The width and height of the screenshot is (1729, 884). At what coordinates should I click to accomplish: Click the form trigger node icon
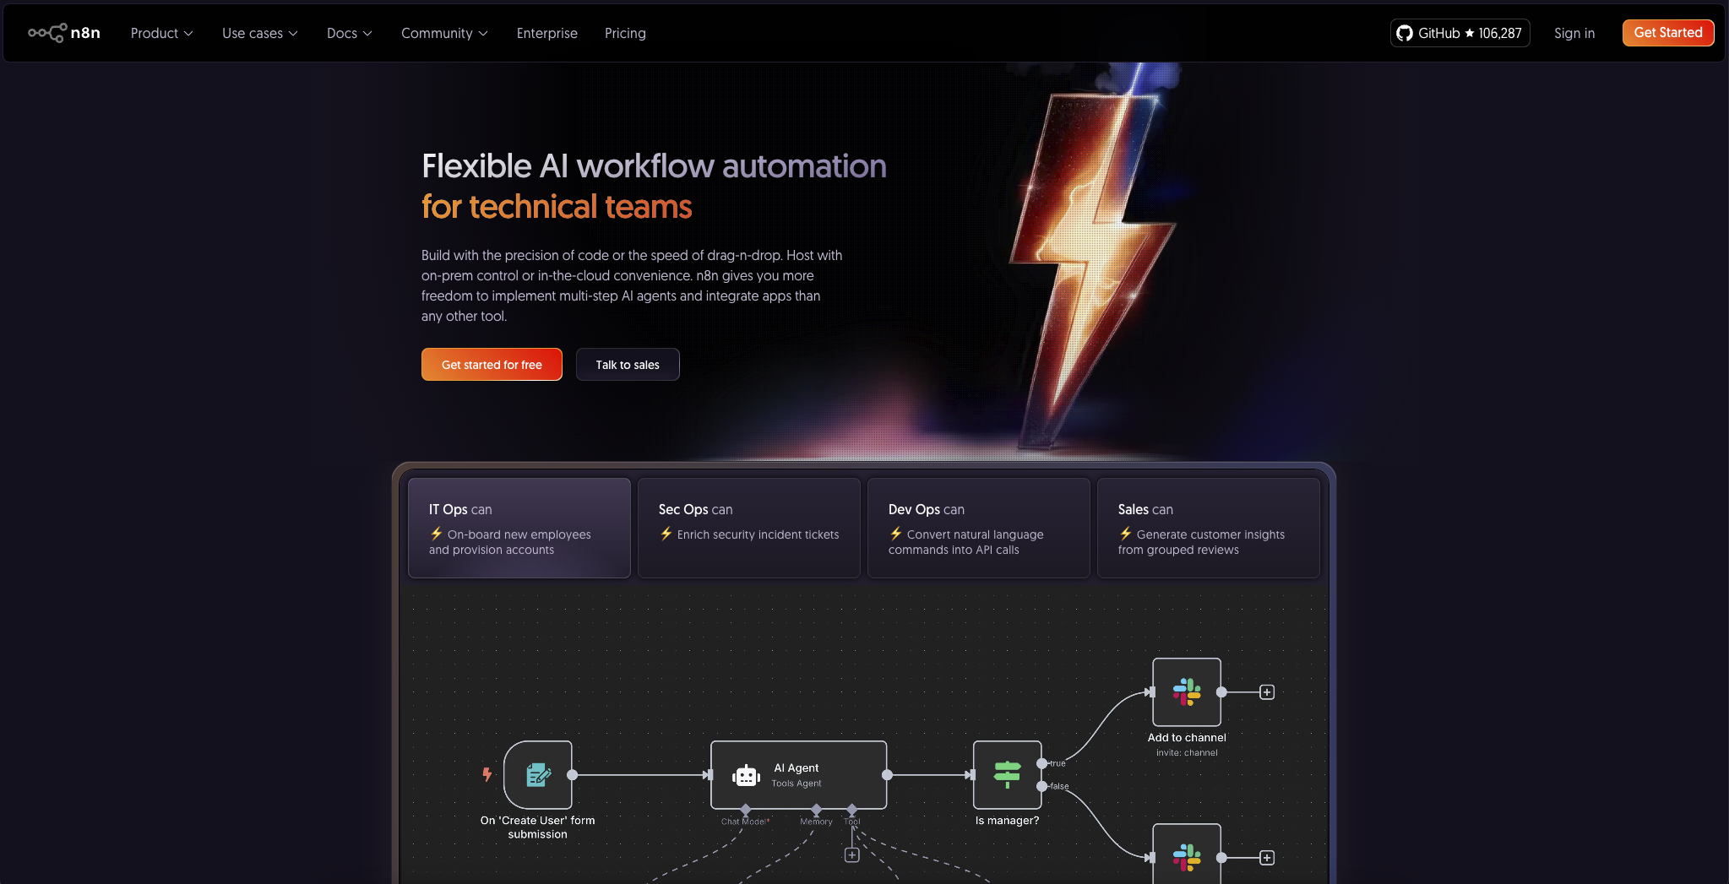(x=538, y=774)
